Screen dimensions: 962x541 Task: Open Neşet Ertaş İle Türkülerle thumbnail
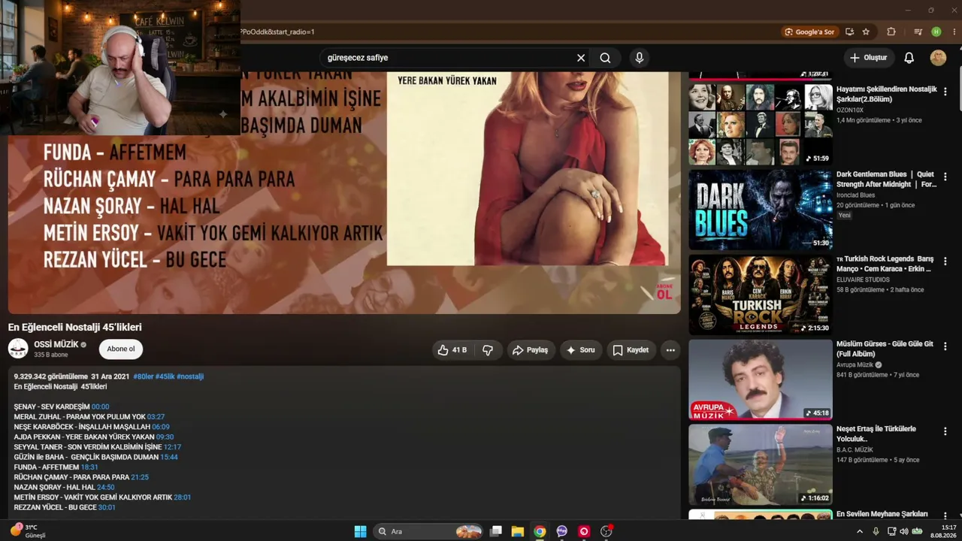pyautogui.click(x=761, y=465)
